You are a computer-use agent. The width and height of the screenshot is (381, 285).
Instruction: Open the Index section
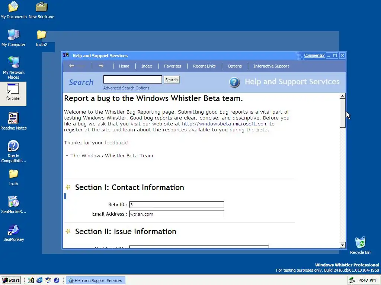(x=147, y=66)
